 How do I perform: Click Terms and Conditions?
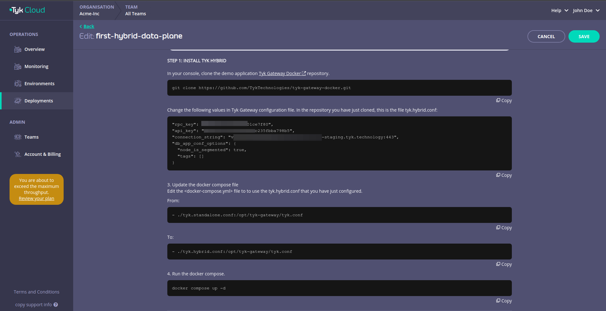click(x=36, y=292)
